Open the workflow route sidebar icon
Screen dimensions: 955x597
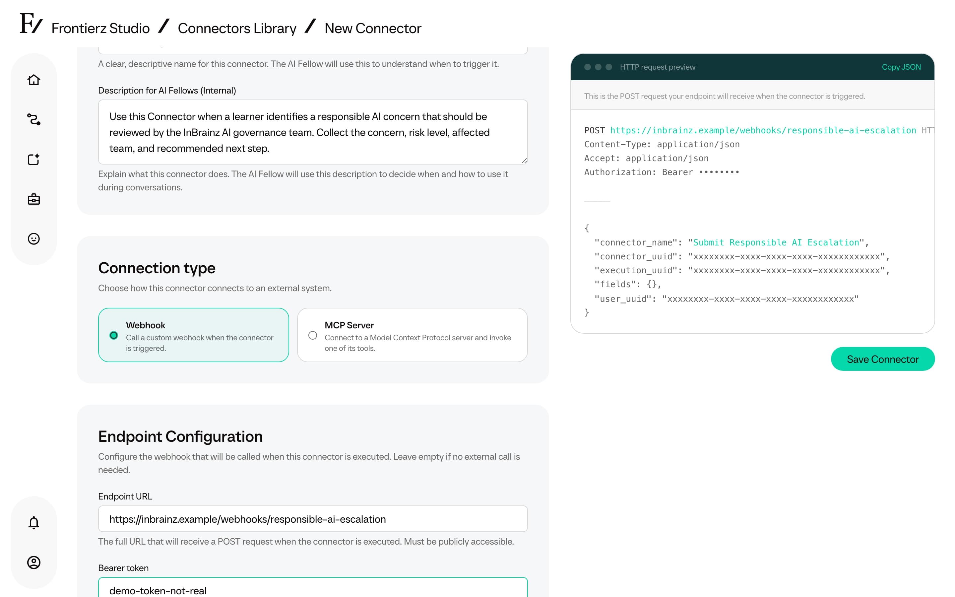[33, 119]
